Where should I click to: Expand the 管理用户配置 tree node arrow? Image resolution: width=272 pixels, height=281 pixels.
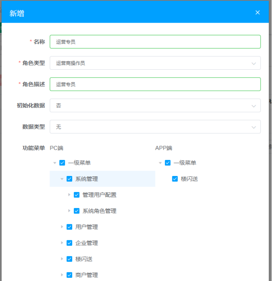(69, 195)
